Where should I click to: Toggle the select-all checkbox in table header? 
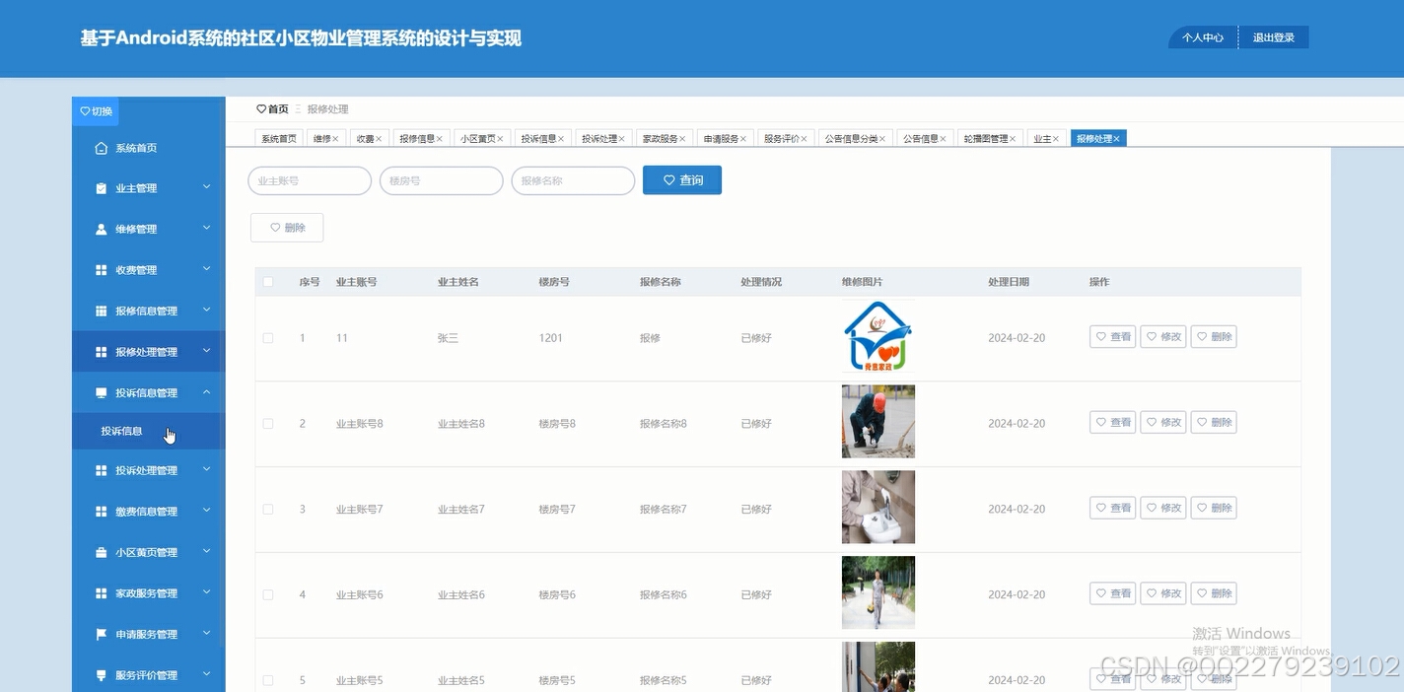pos(267,281)
